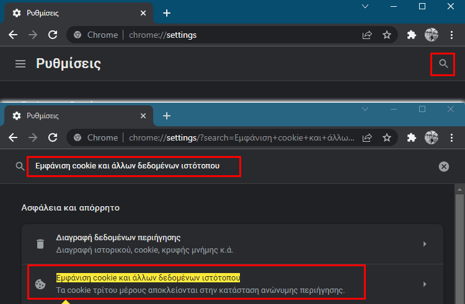Expand Διαγραφή δεδομένων περιήγησης with its arrow
The image size is (465, 304).
tap(425, 244)
